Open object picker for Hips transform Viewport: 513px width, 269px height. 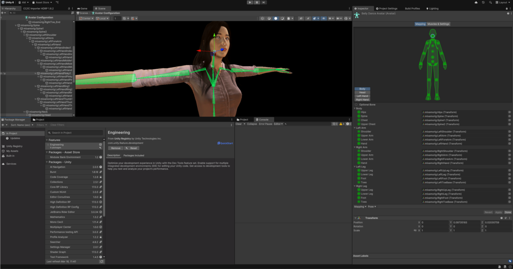509,112
